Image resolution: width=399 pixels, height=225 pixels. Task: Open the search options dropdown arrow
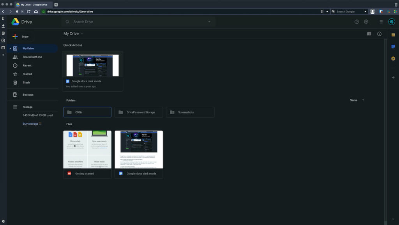coord(209,22)
